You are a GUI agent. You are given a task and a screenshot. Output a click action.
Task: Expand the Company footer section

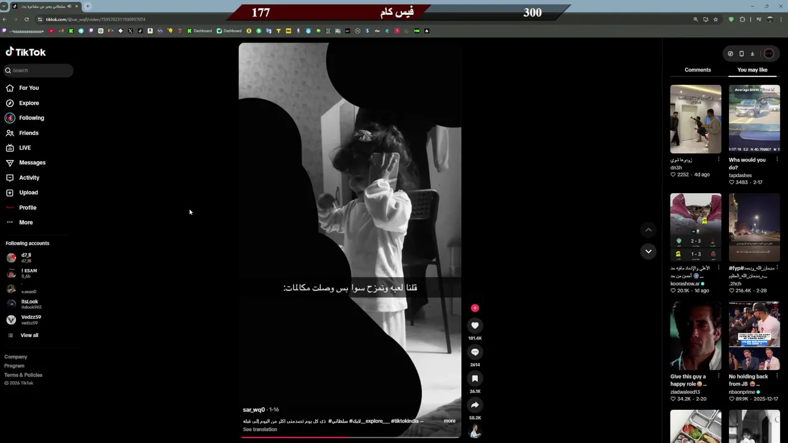15,357
